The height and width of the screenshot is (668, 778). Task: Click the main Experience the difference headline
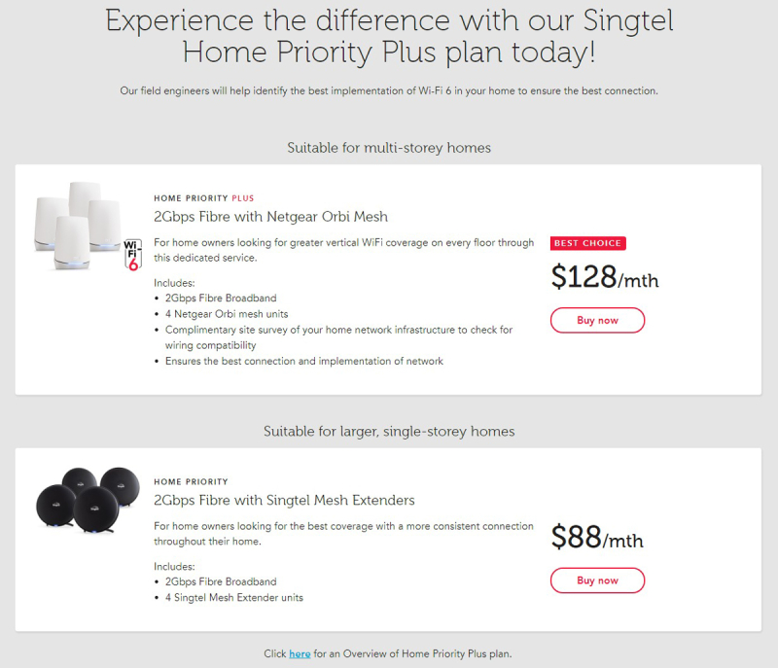pyautogui.click(x=389, y=36)
